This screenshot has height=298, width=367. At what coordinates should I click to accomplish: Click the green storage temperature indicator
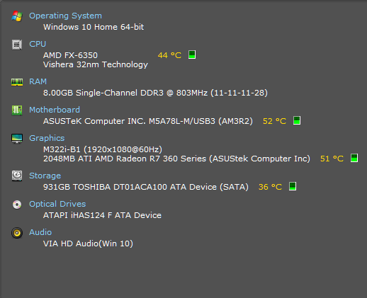pos(293,186)
